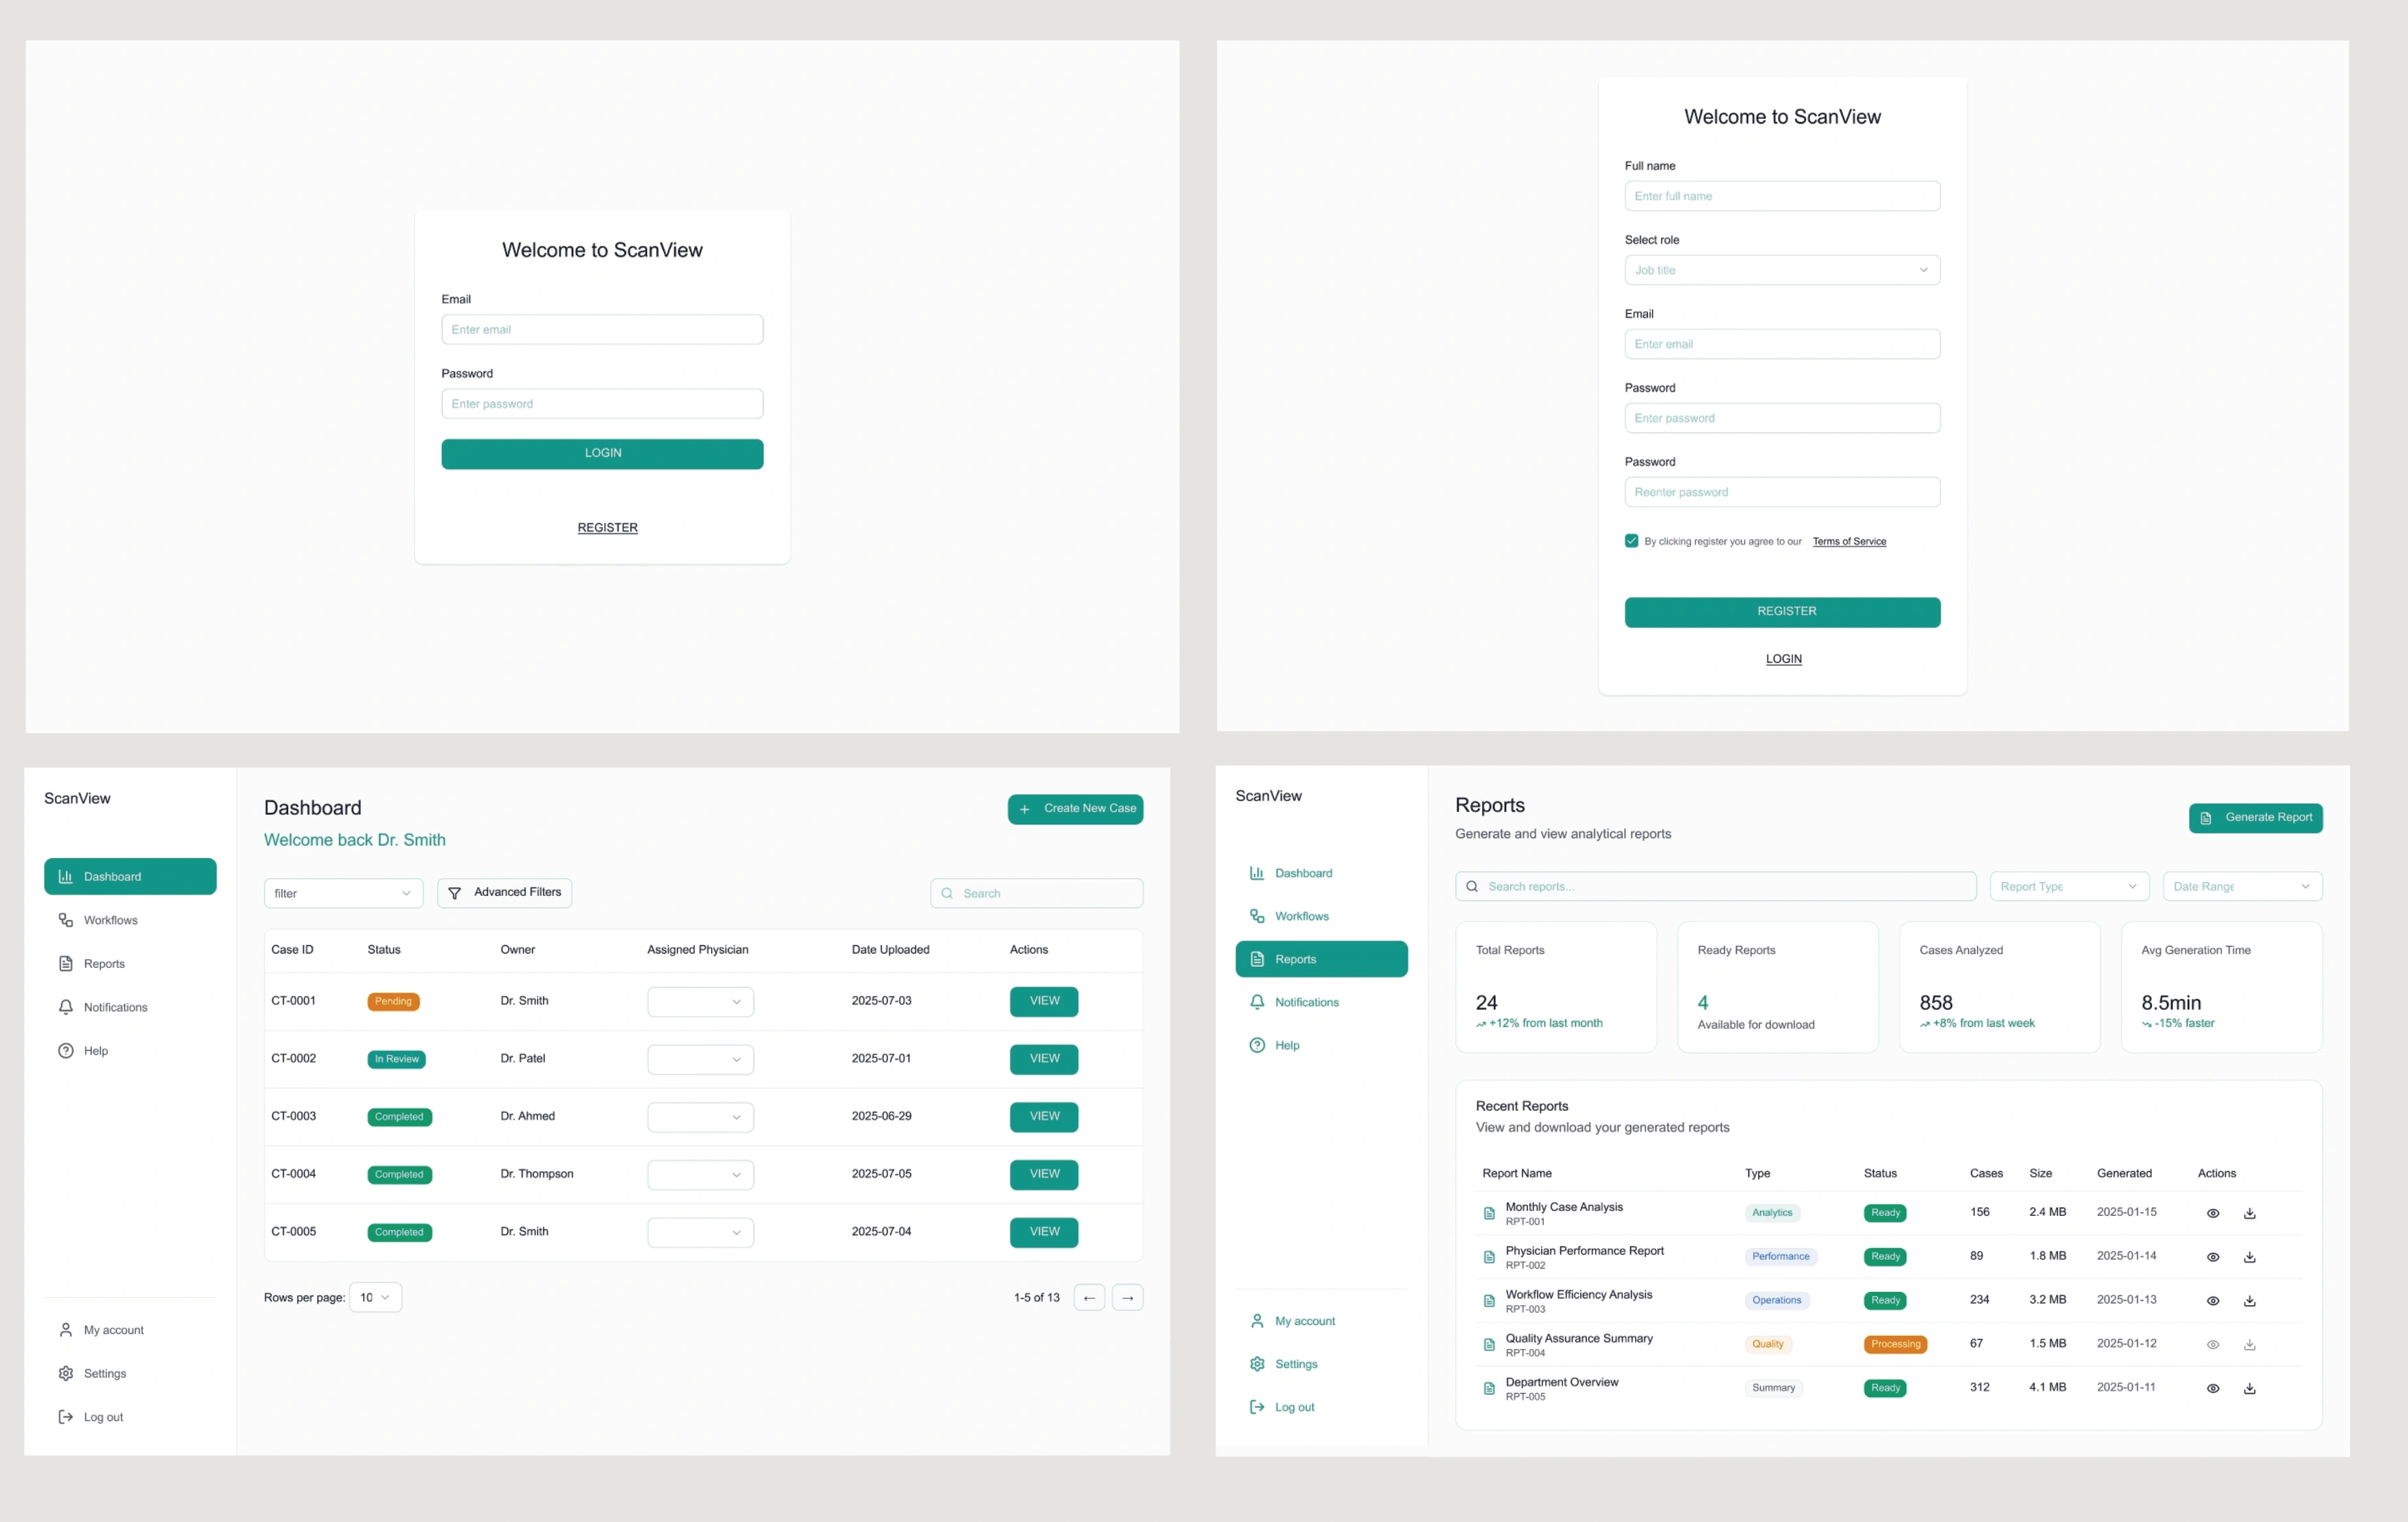Viewport: 2408px width, 1522px height.
Task: Click download icon for Department Overview report
Action: click(2249, 1388)
